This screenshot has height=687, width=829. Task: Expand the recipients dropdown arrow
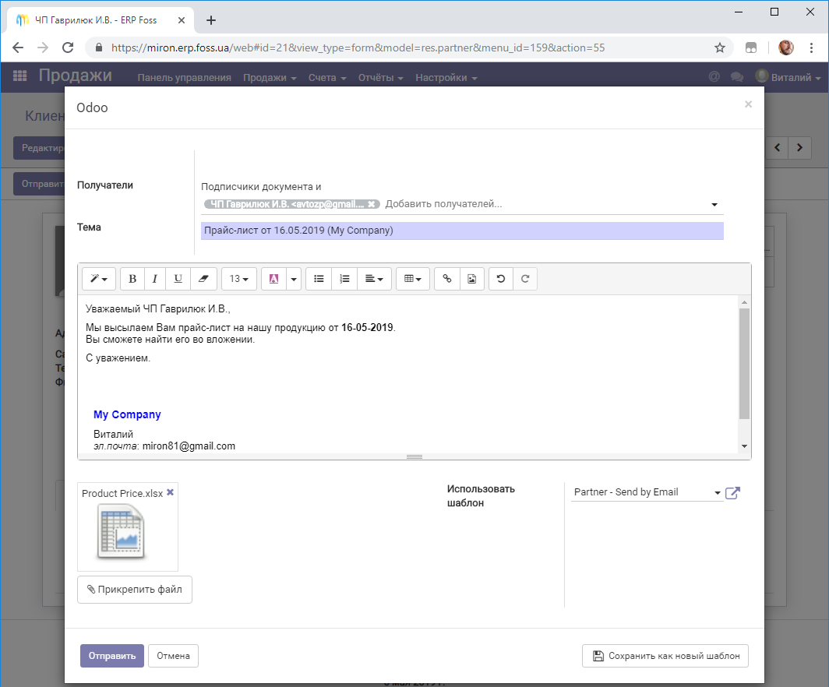click(x=714, y=205)
